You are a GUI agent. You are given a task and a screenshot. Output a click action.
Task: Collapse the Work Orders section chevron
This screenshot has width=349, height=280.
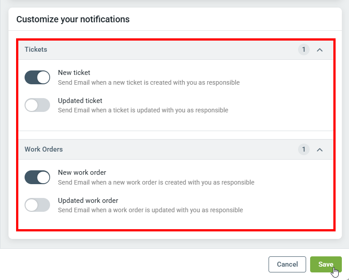click(x=320, y=150)
